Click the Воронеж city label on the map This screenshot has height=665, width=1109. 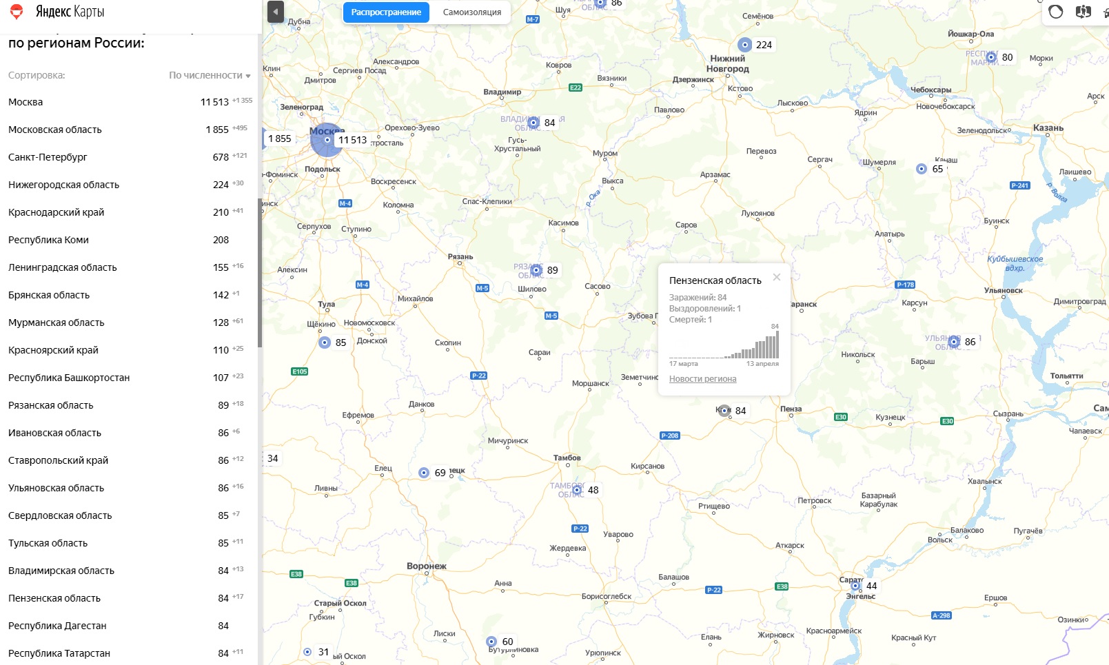click(x=427, y=566)
